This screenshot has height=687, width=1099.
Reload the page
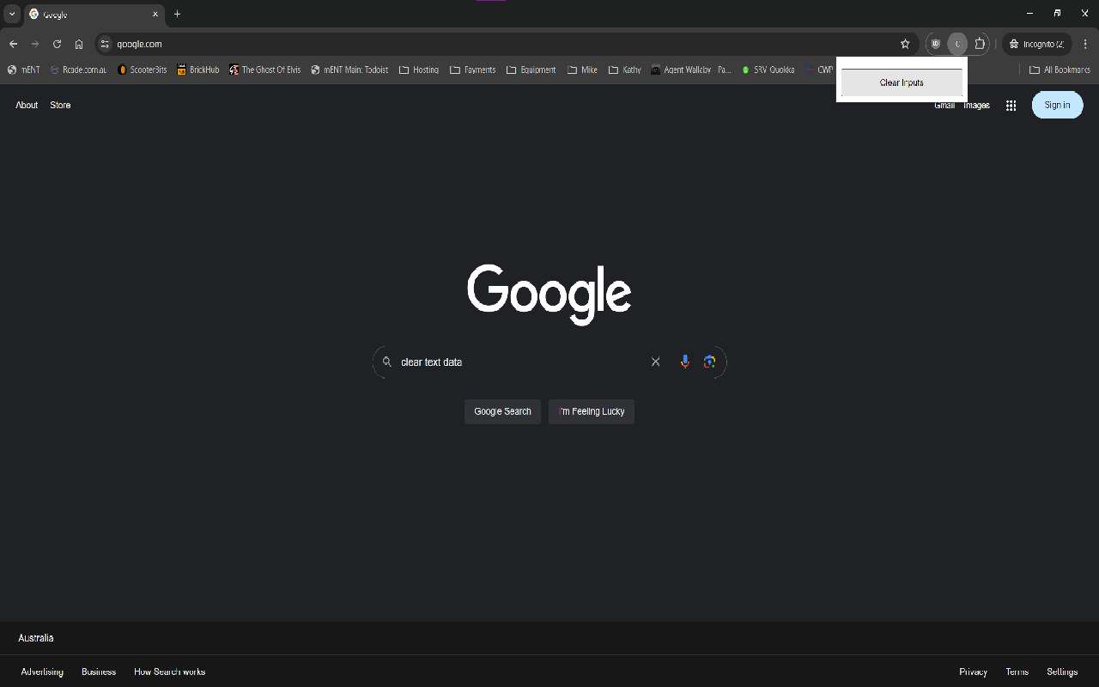[x=57, y=44]
